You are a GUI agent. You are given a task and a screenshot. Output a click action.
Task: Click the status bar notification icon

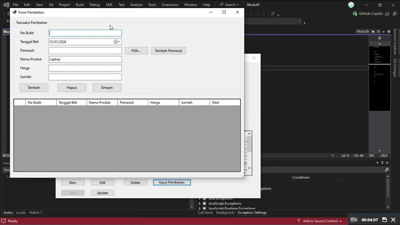tap(4, 221)
